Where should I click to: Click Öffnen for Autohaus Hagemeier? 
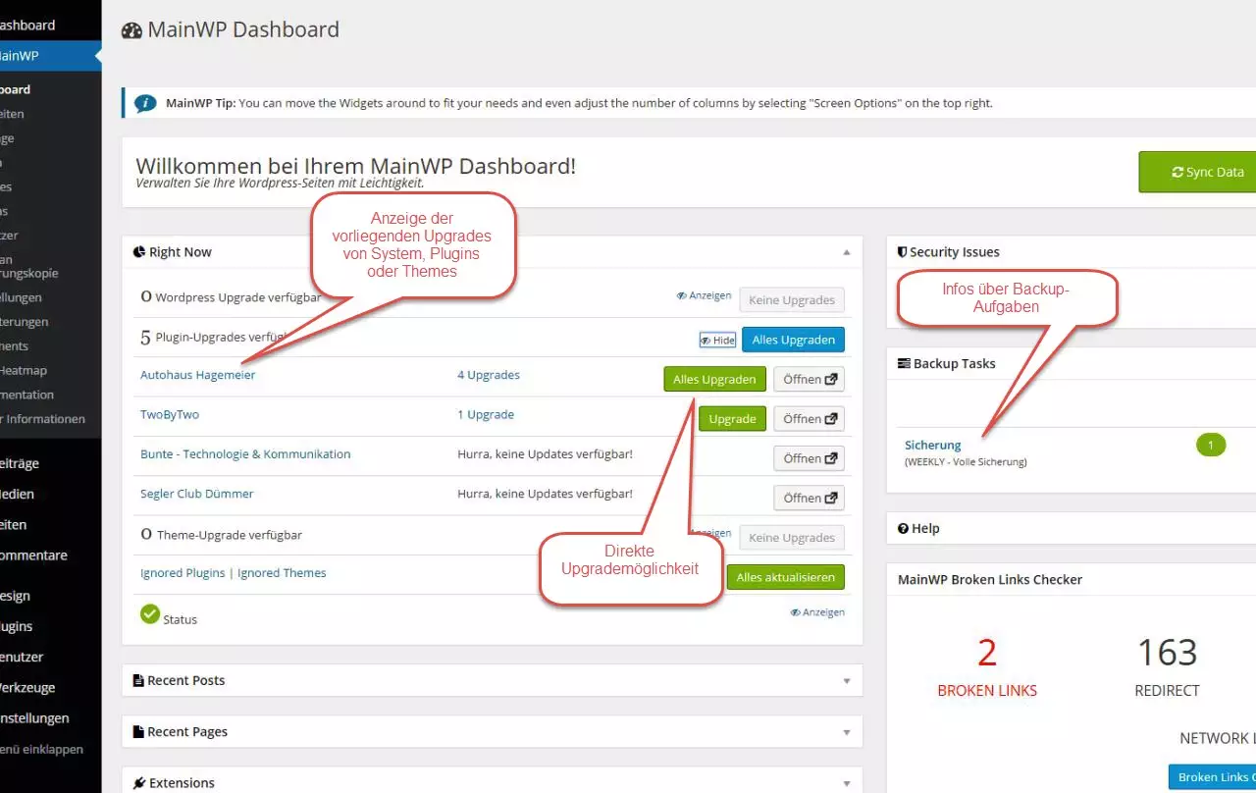(x=809, y=379)
